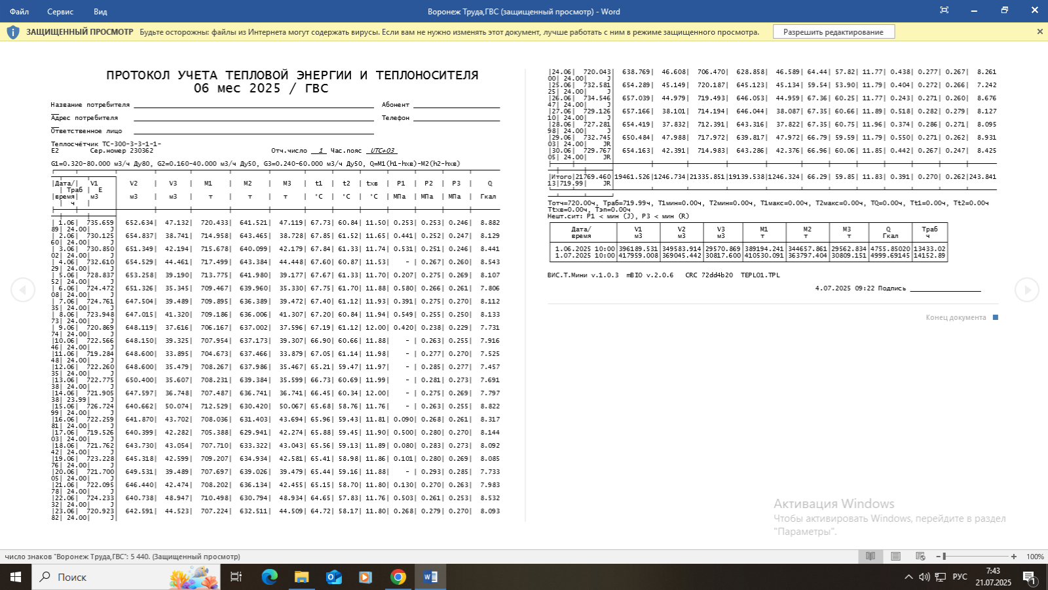Screen dimensions: 1048x590
Task: Switch to Read Mode view icon
Action: coord(870,557)
